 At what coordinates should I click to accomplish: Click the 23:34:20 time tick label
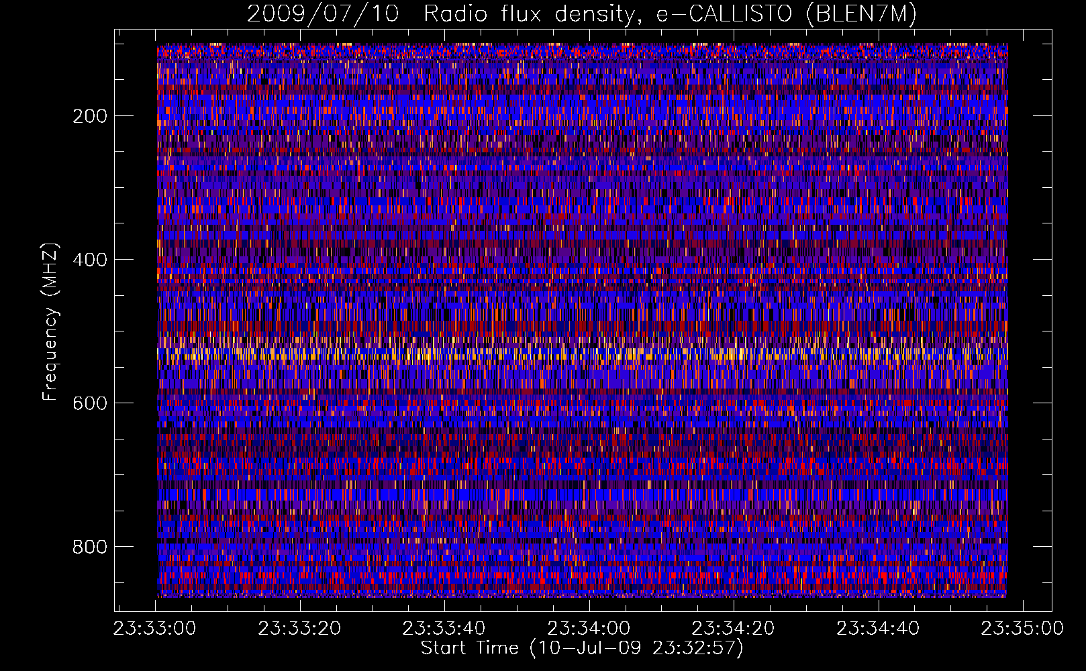tap(733, 628)
